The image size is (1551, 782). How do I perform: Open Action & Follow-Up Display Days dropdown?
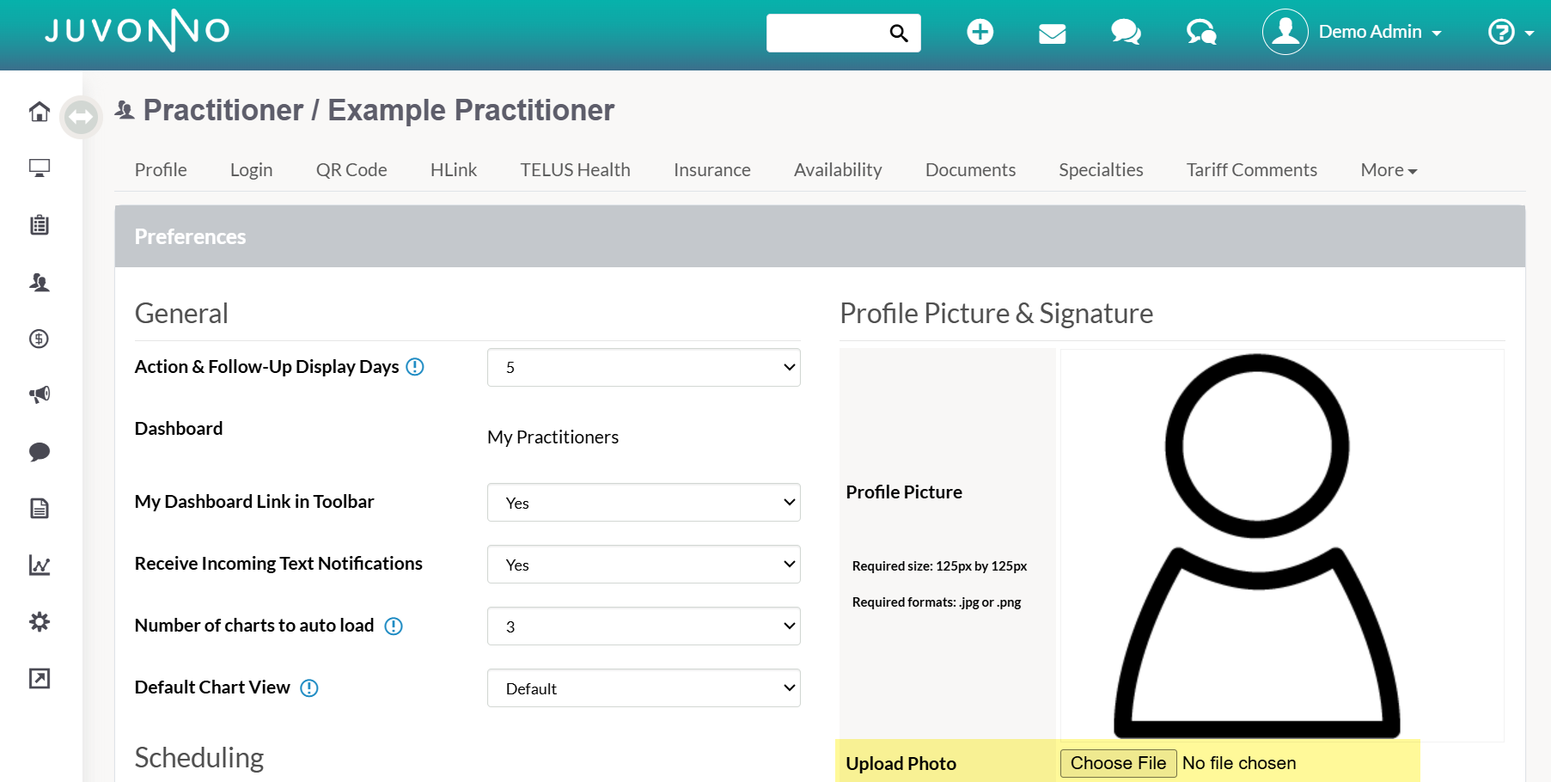(644, 368)
